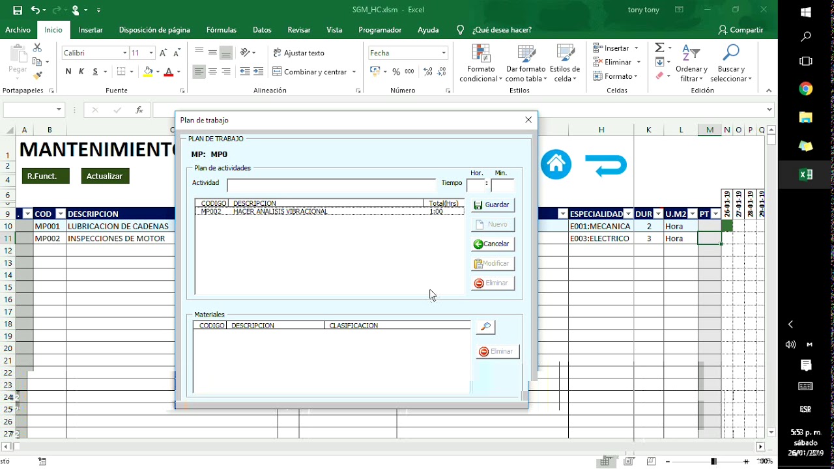Click the Save icon in the title bar
The width and height of the screenshot is (834, 469).
[x=18, y=10]
